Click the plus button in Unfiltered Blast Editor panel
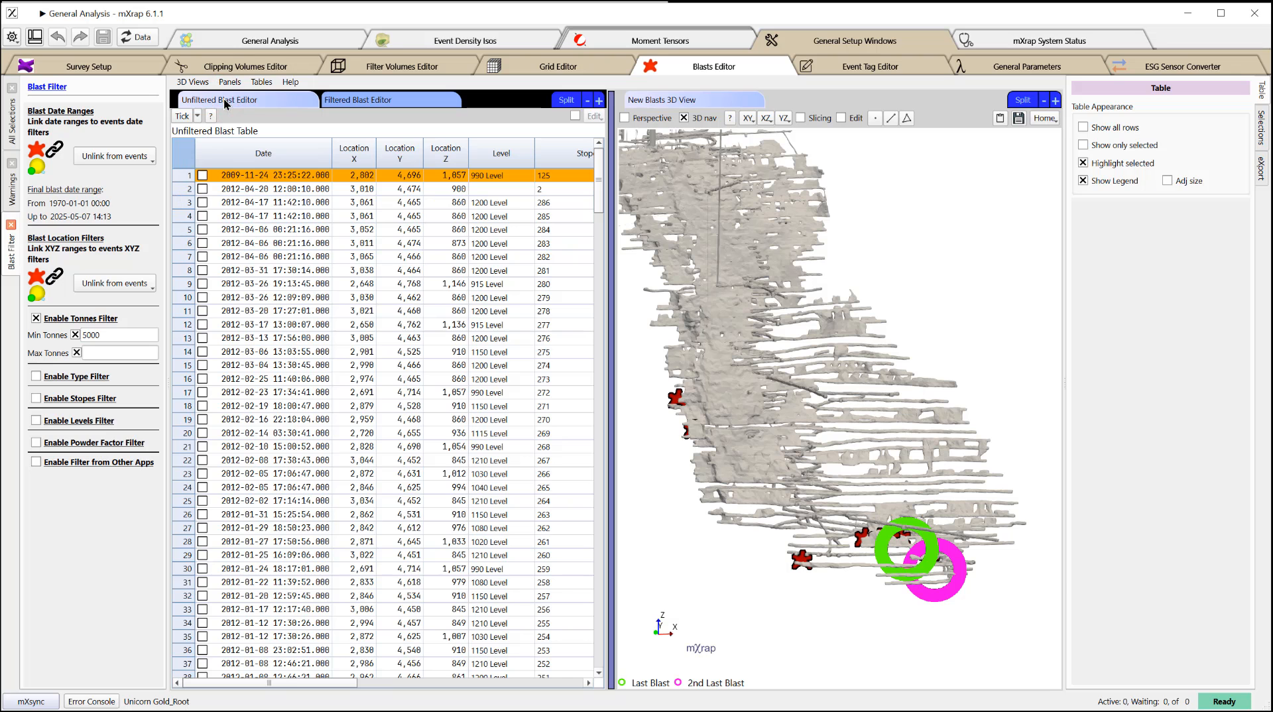 pyautogui.click(x=599, y=100)
